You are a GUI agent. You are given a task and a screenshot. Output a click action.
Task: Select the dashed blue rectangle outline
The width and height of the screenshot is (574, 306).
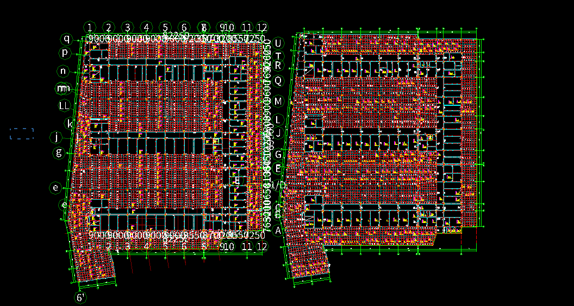pyautogui.click(x=22, y=133)
